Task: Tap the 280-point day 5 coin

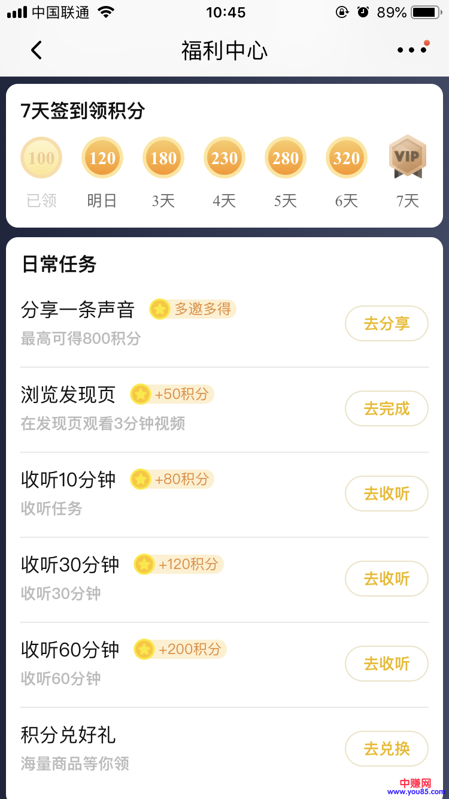Action: click(286, 158)
